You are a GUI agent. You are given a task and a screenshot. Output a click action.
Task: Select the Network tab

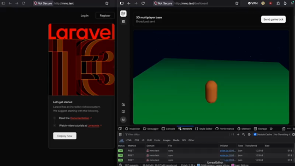tap(185, 129)
